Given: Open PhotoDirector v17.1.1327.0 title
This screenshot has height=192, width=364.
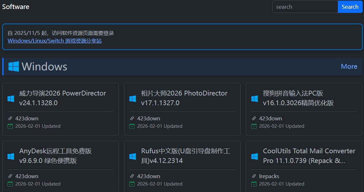Looking at the screenshot, I should (x=184, y=98).
